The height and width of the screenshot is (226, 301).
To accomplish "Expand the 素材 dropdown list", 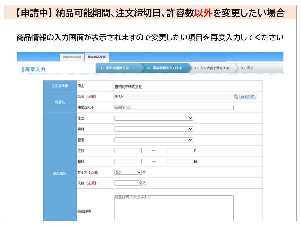I will point(154,129).
